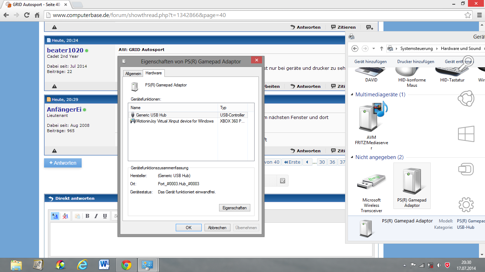
Task: Go to forum page 30
Action: pos(322,162)
